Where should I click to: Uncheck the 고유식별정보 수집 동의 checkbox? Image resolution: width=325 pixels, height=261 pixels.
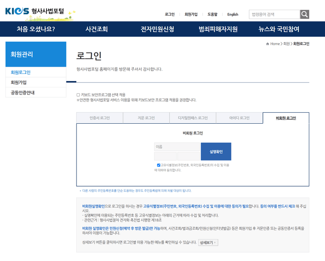(x=159, y=165)
